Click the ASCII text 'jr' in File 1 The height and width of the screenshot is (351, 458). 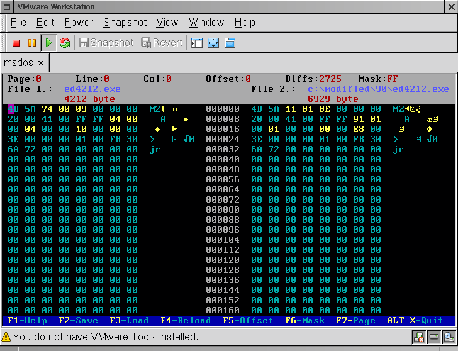155,150
